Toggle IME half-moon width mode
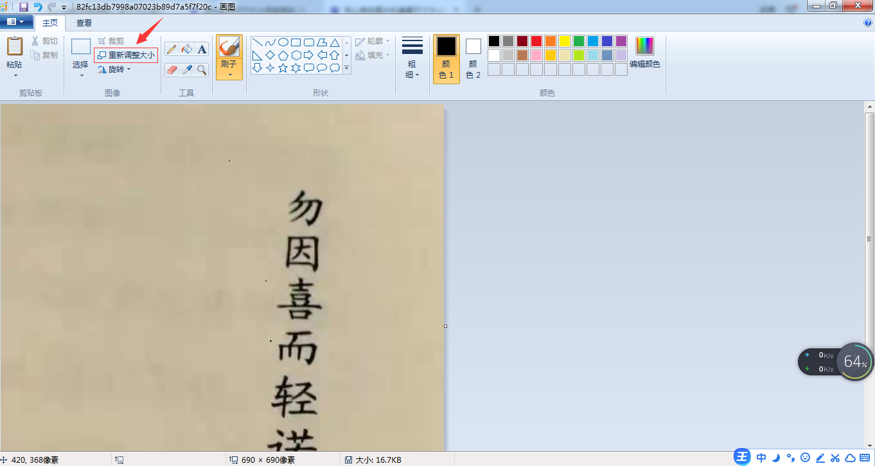The image size is (875, 466). pos(776,458)
